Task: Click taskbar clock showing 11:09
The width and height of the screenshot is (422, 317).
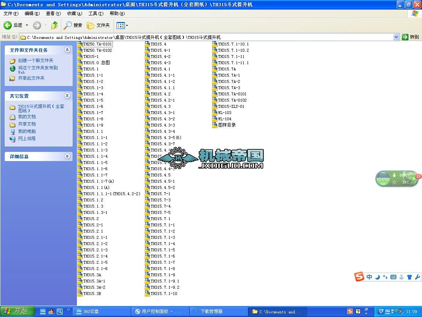Action: tap(411, 311)
